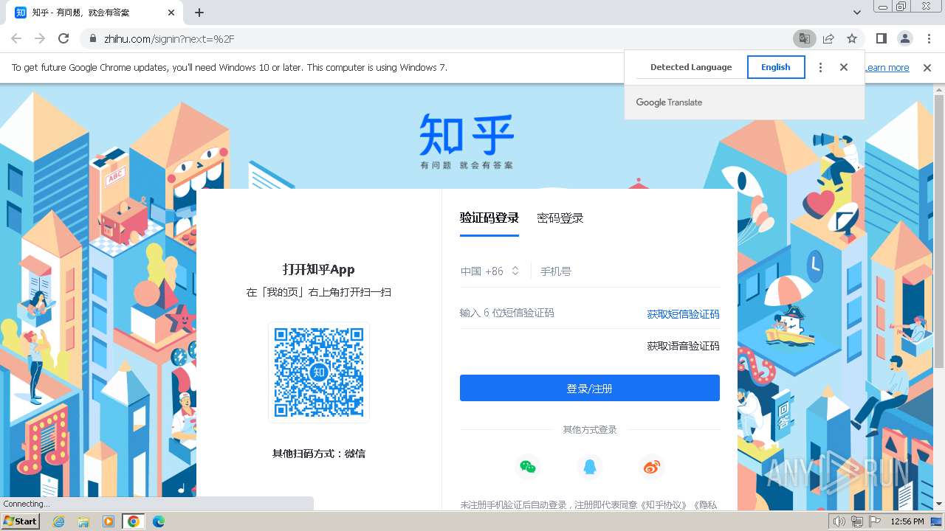Click the Zhihu QR code image
945x531 pixels.
pos(319,372)
